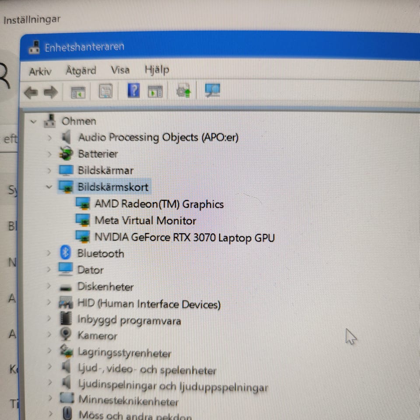Click the Minnesteknikenheter icon

coord(66,398)
